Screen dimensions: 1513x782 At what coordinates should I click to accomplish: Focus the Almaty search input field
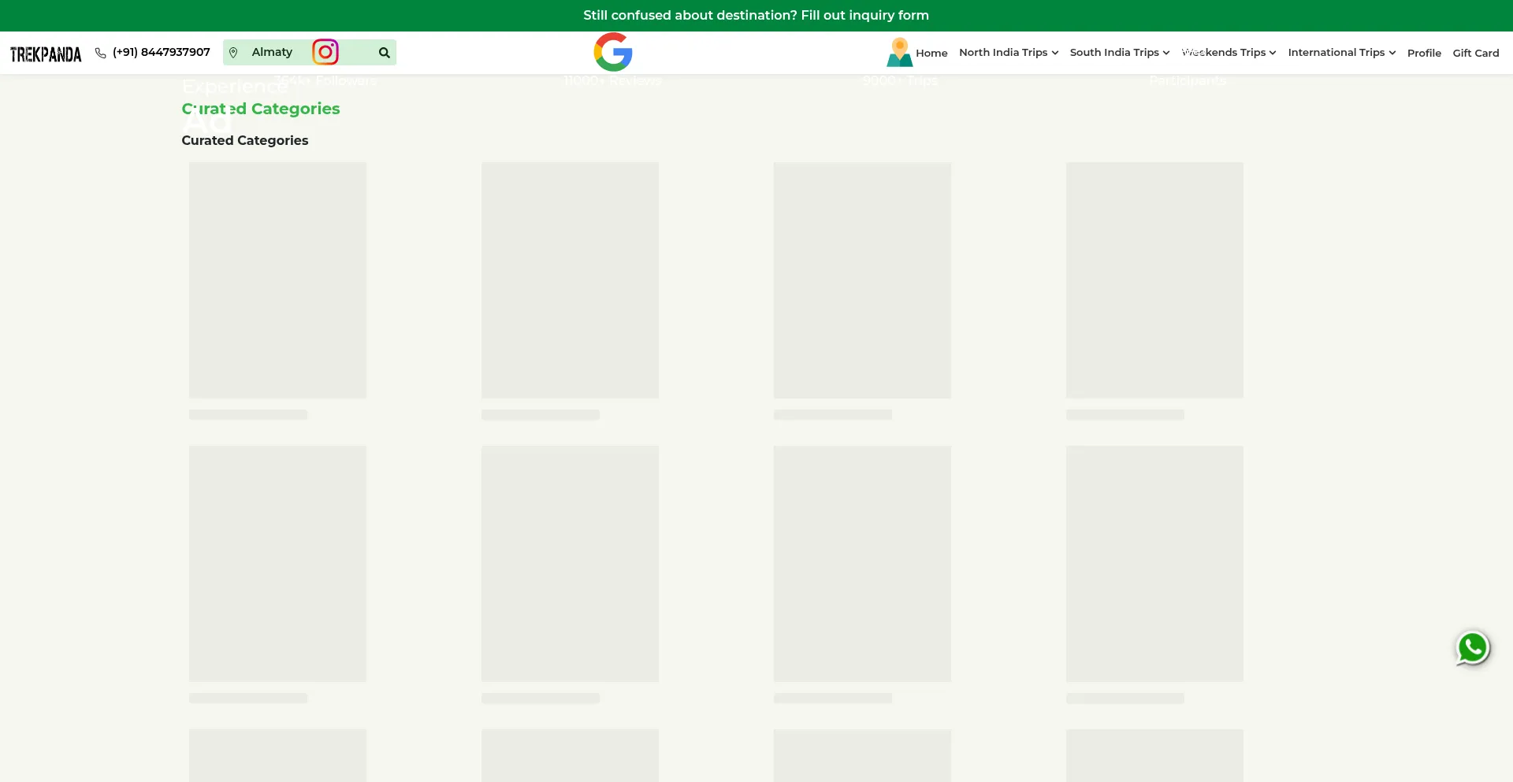pyautogui.click(x=276, y=53)
